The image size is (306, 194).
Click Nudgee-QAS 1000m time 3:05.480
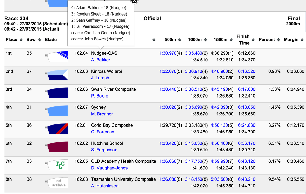(x=194, y=53)
